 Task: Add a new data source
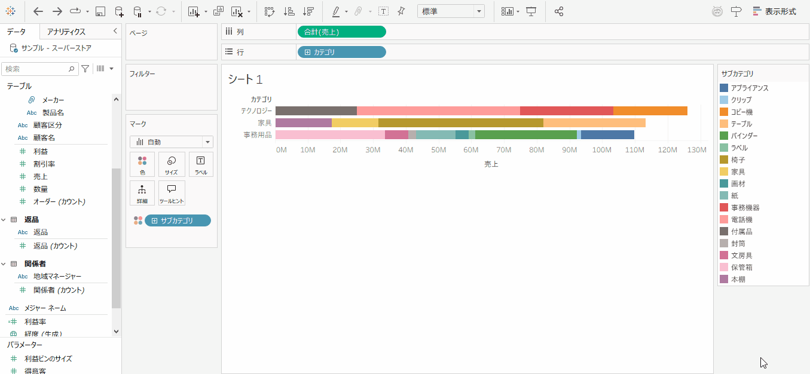tap(119, 11)
